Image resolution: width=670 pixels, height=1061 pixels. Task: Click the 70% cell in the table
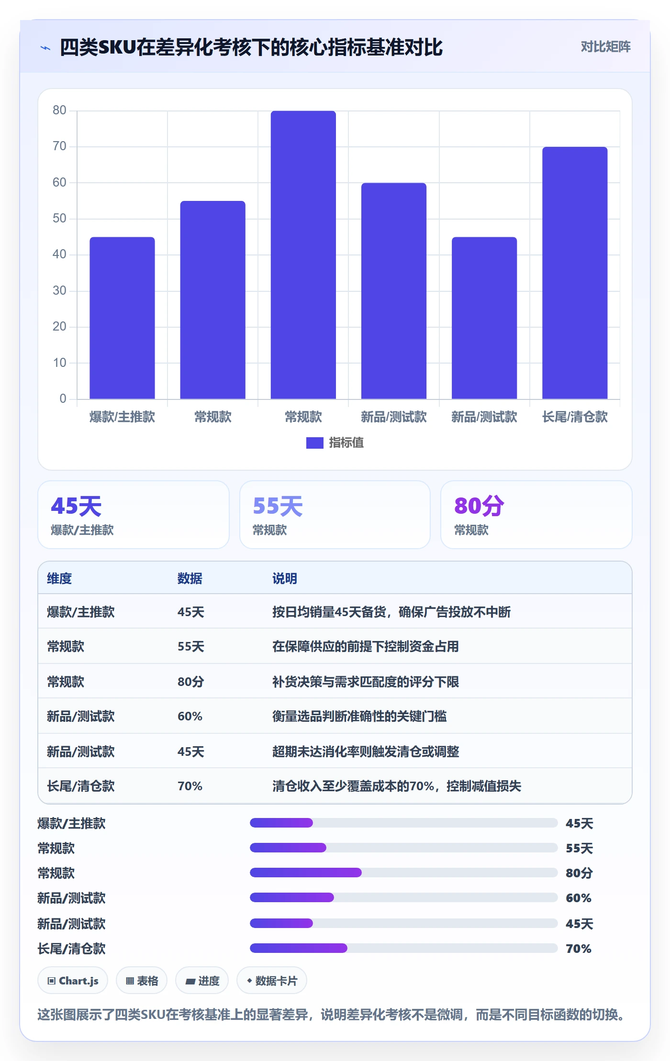(190, 786)
